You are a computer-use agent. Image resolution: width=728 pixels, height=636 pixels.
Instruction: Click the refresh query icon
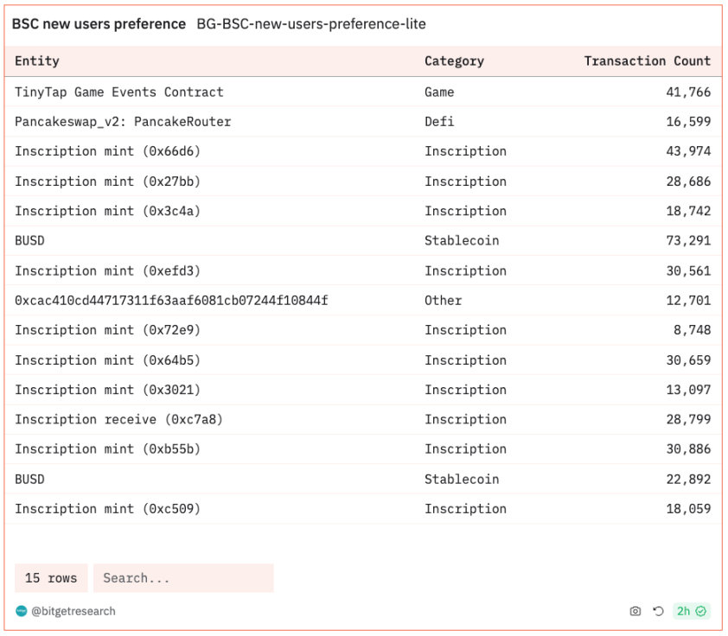(658, 611)
